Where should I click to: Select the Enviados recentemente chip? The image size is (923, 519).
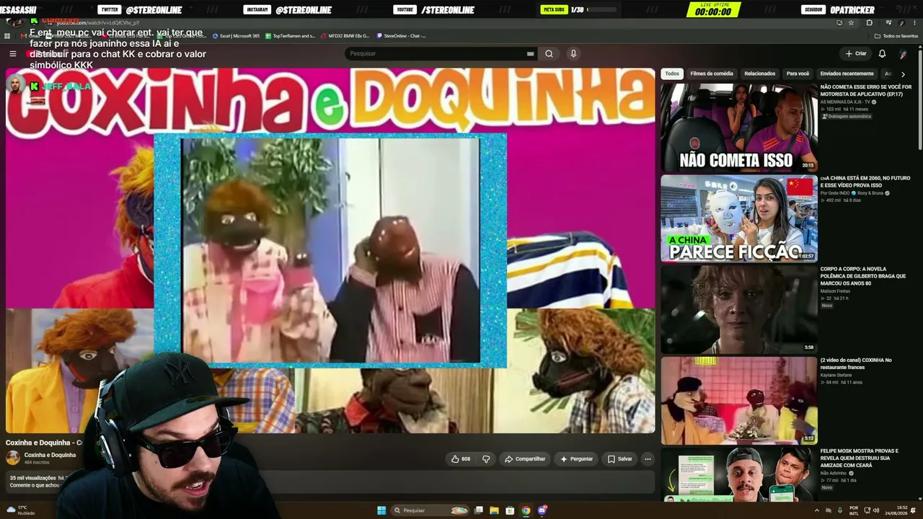click(x=847, y=74)
